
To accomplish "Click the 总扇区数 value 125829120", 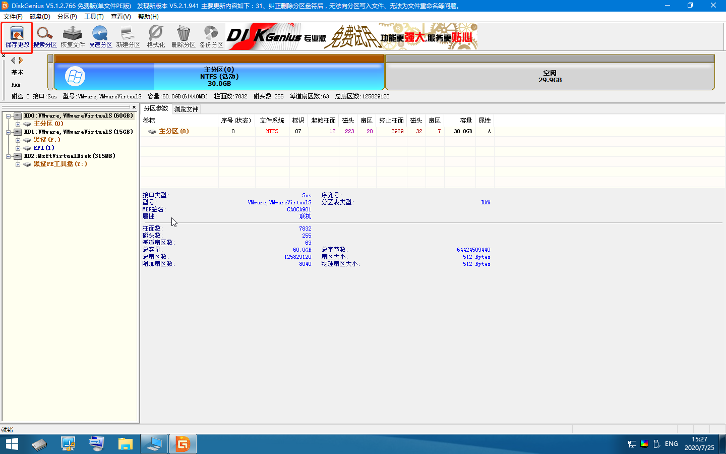I will click(x=297, y=257).
